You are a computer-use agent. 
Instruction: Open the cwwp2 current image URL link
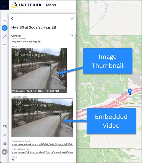click(42, 152)
